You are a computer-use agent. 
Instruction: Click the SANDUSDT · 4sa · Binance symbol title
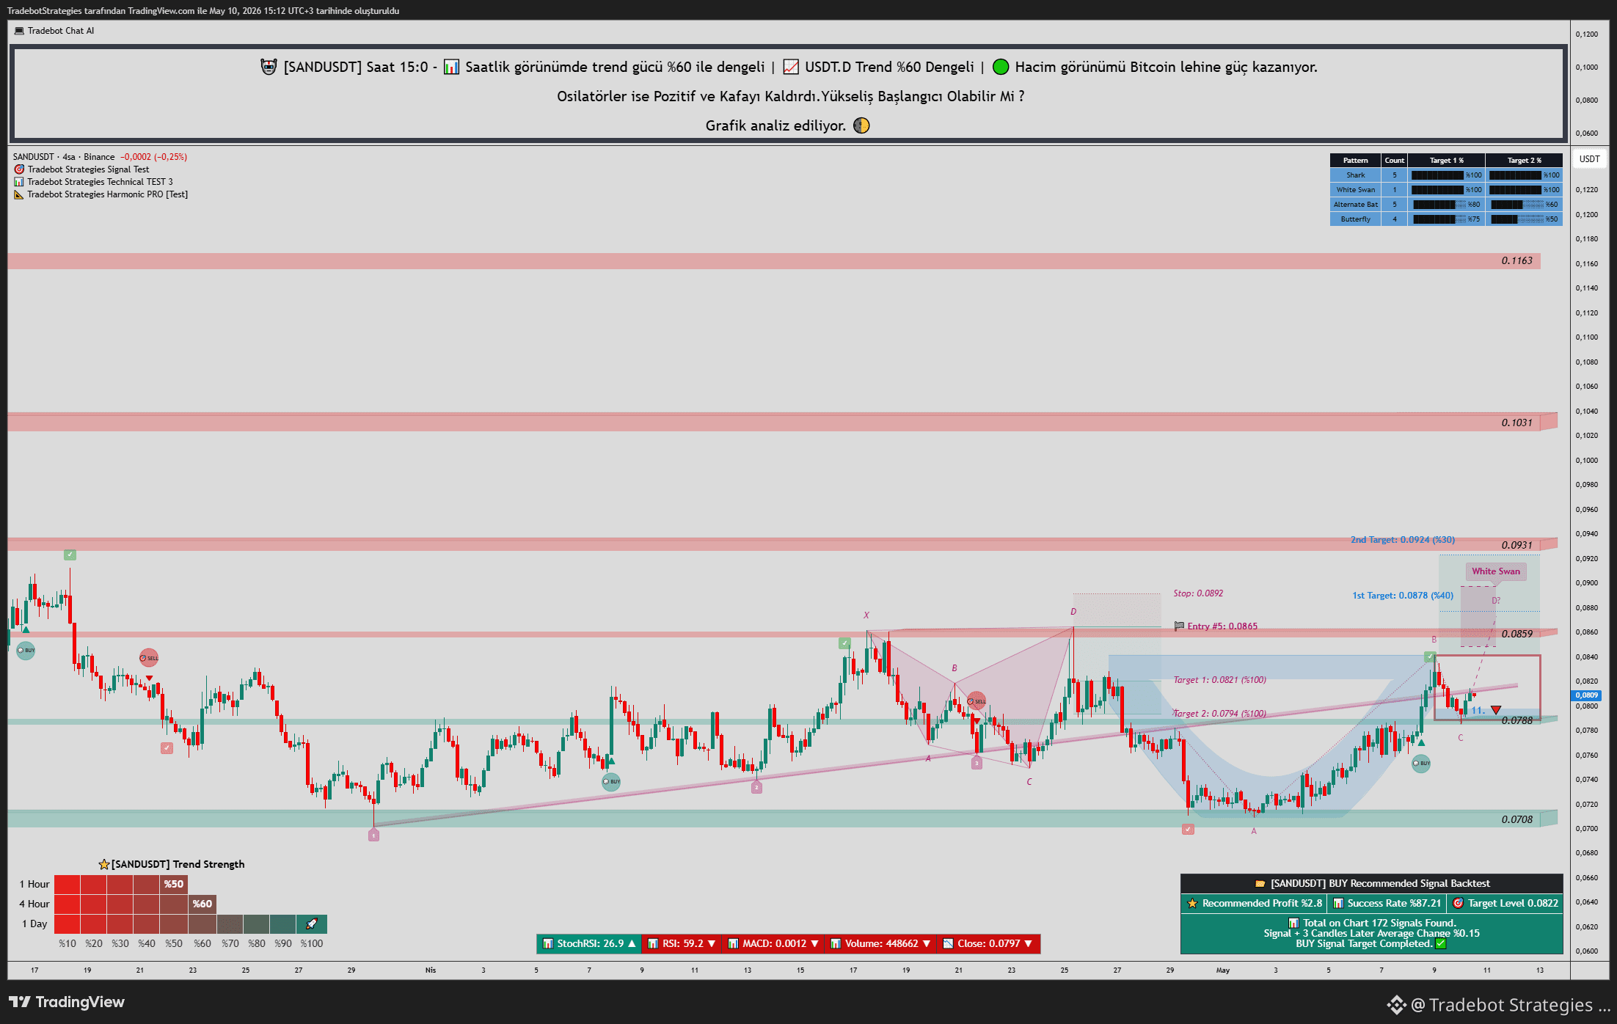point(64,157)
